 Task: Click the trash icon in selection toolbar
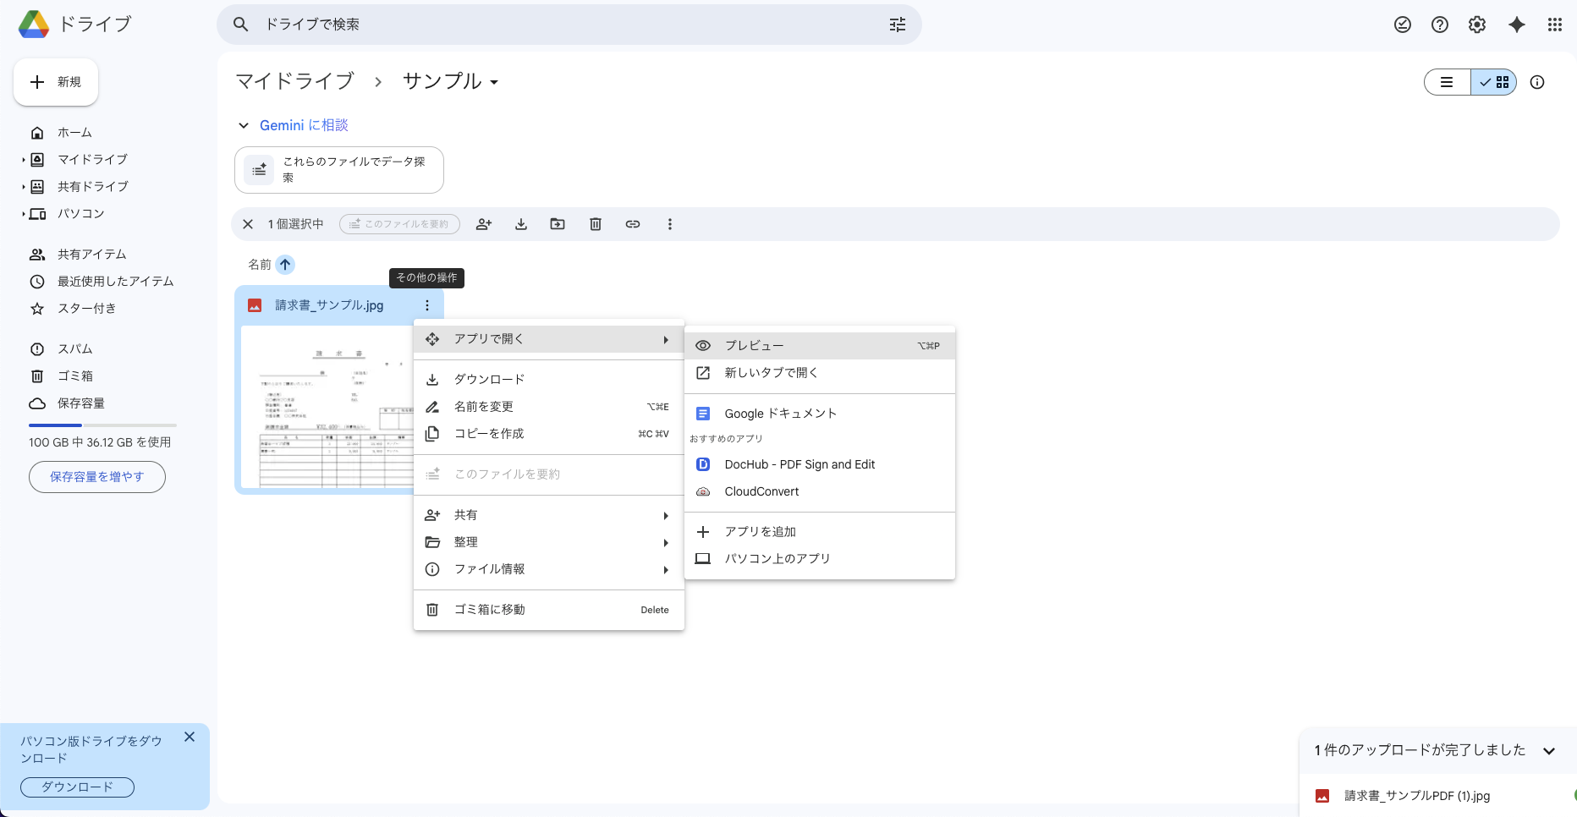596,224
